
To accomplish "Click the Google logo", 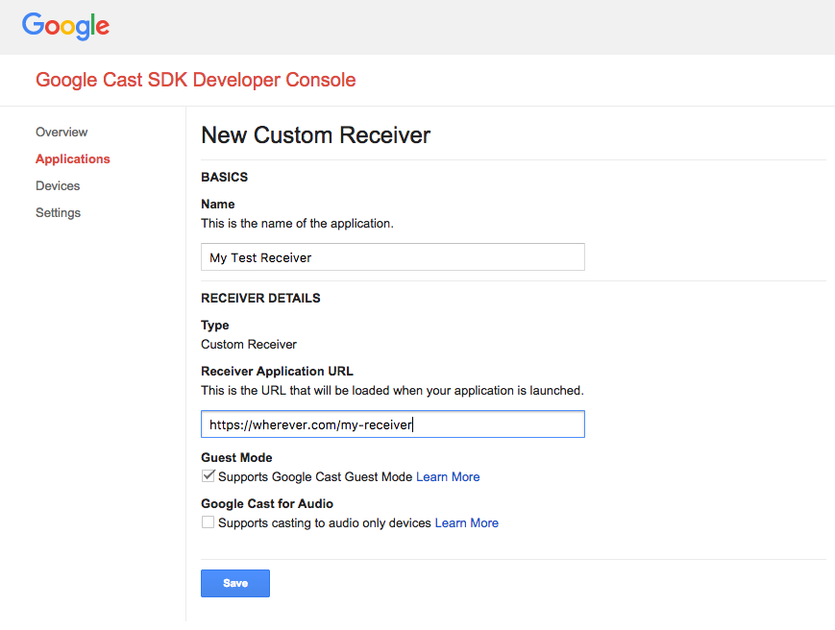I will [64, 26].
